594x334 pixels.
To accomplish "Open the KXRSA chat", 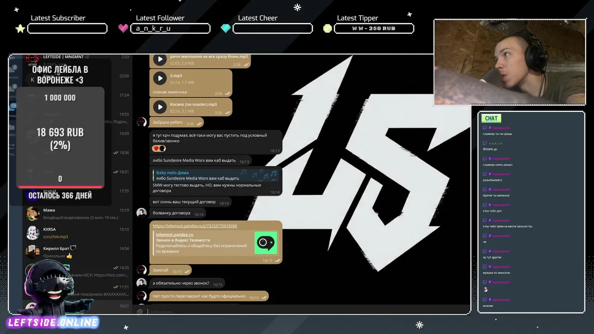I will [x=77, y=233].
